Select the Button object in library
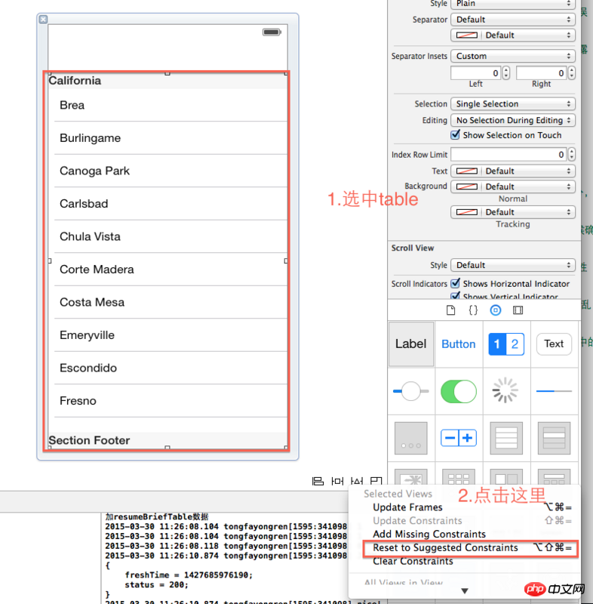The height and width of the screenshot is (604, 593). tap(458, 344)
